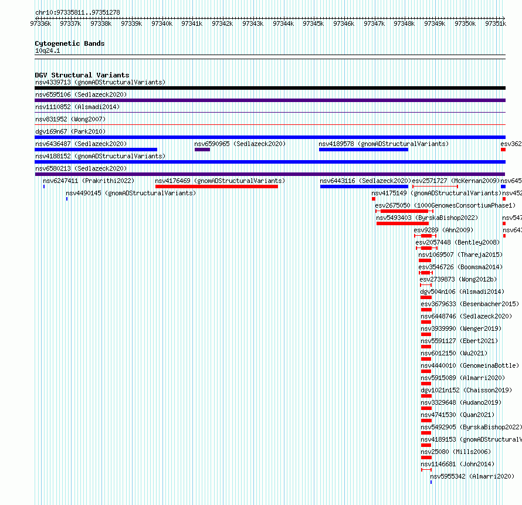Image resolution: width=522 pixels, height=505 pixels.
Task: Click the Cytogenetic Bands track title
Action: click(70, 43)
